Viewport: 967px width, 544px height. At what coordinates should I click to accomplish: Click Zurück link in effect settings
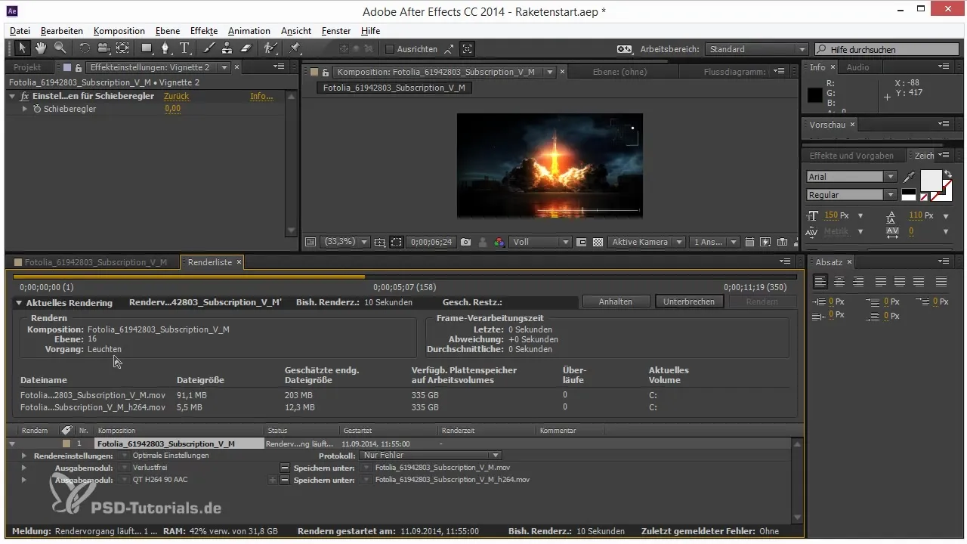[176, 97]
